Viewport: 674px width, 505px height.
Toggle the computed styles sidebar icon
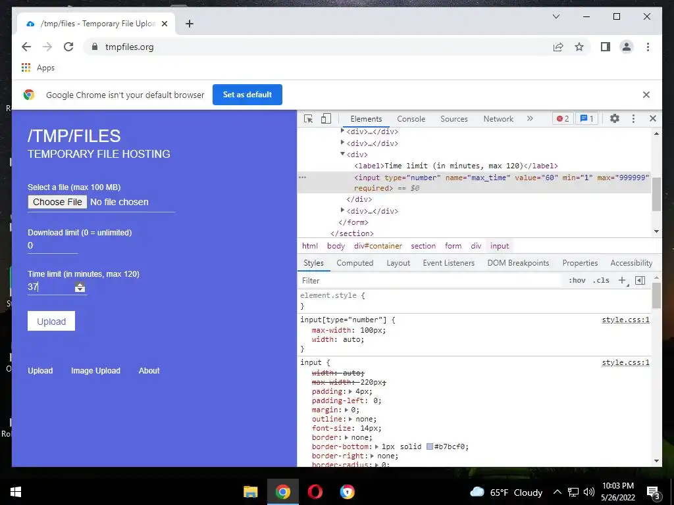pos(640,280)
